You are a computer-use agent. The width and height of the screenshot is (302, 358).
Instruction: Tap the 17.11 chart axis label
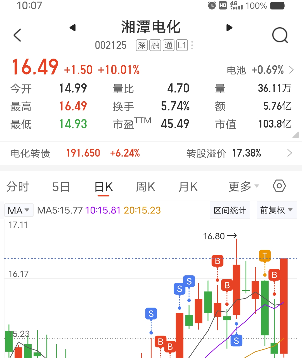(x=18, y=225)
